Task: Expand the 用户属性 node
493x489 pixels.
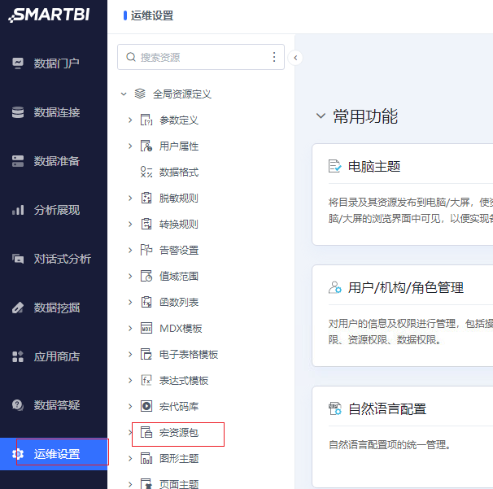Action: pos(130,146)
